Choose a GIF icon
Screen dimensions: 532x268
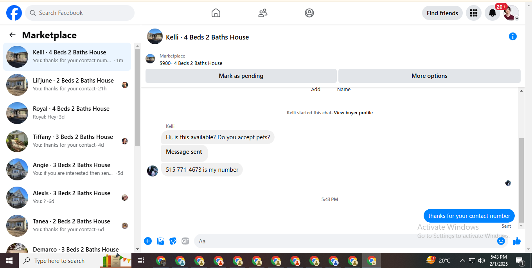click(x=185, y=241)
